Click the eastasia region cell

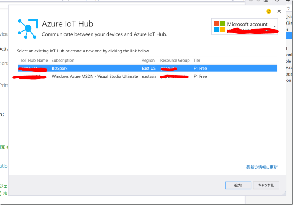pos(149,76)
